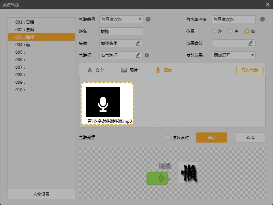Image resolution: width=273 pixels, height=205 pixels.
Task: Click edit pencil in 气泡框 field
Action: point(138,55)
